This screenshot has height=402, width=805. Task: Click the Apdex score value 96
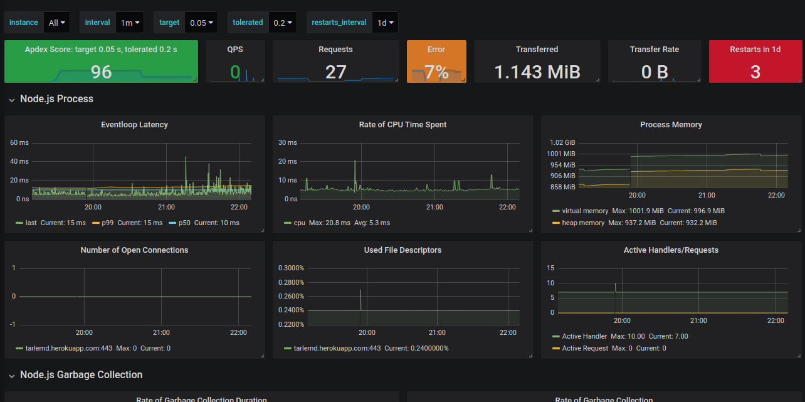click(101, 72)
